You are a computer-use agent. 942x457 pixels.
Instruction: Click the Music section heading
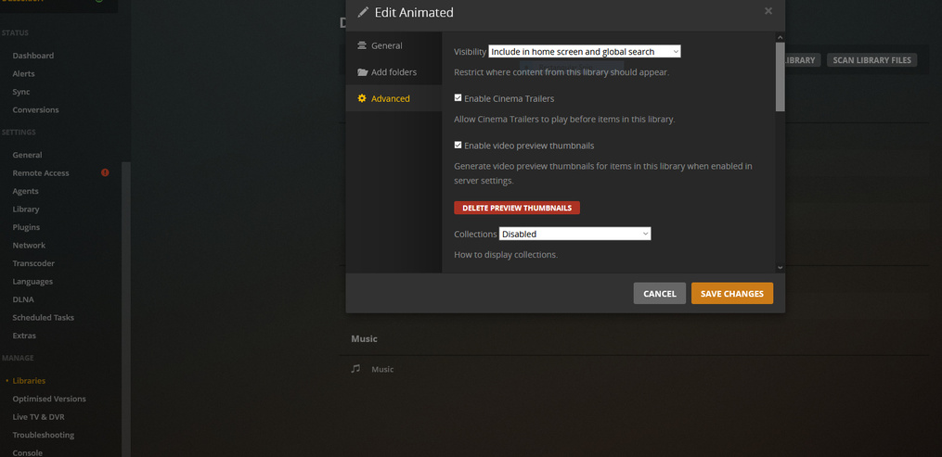tap(364, 339)
